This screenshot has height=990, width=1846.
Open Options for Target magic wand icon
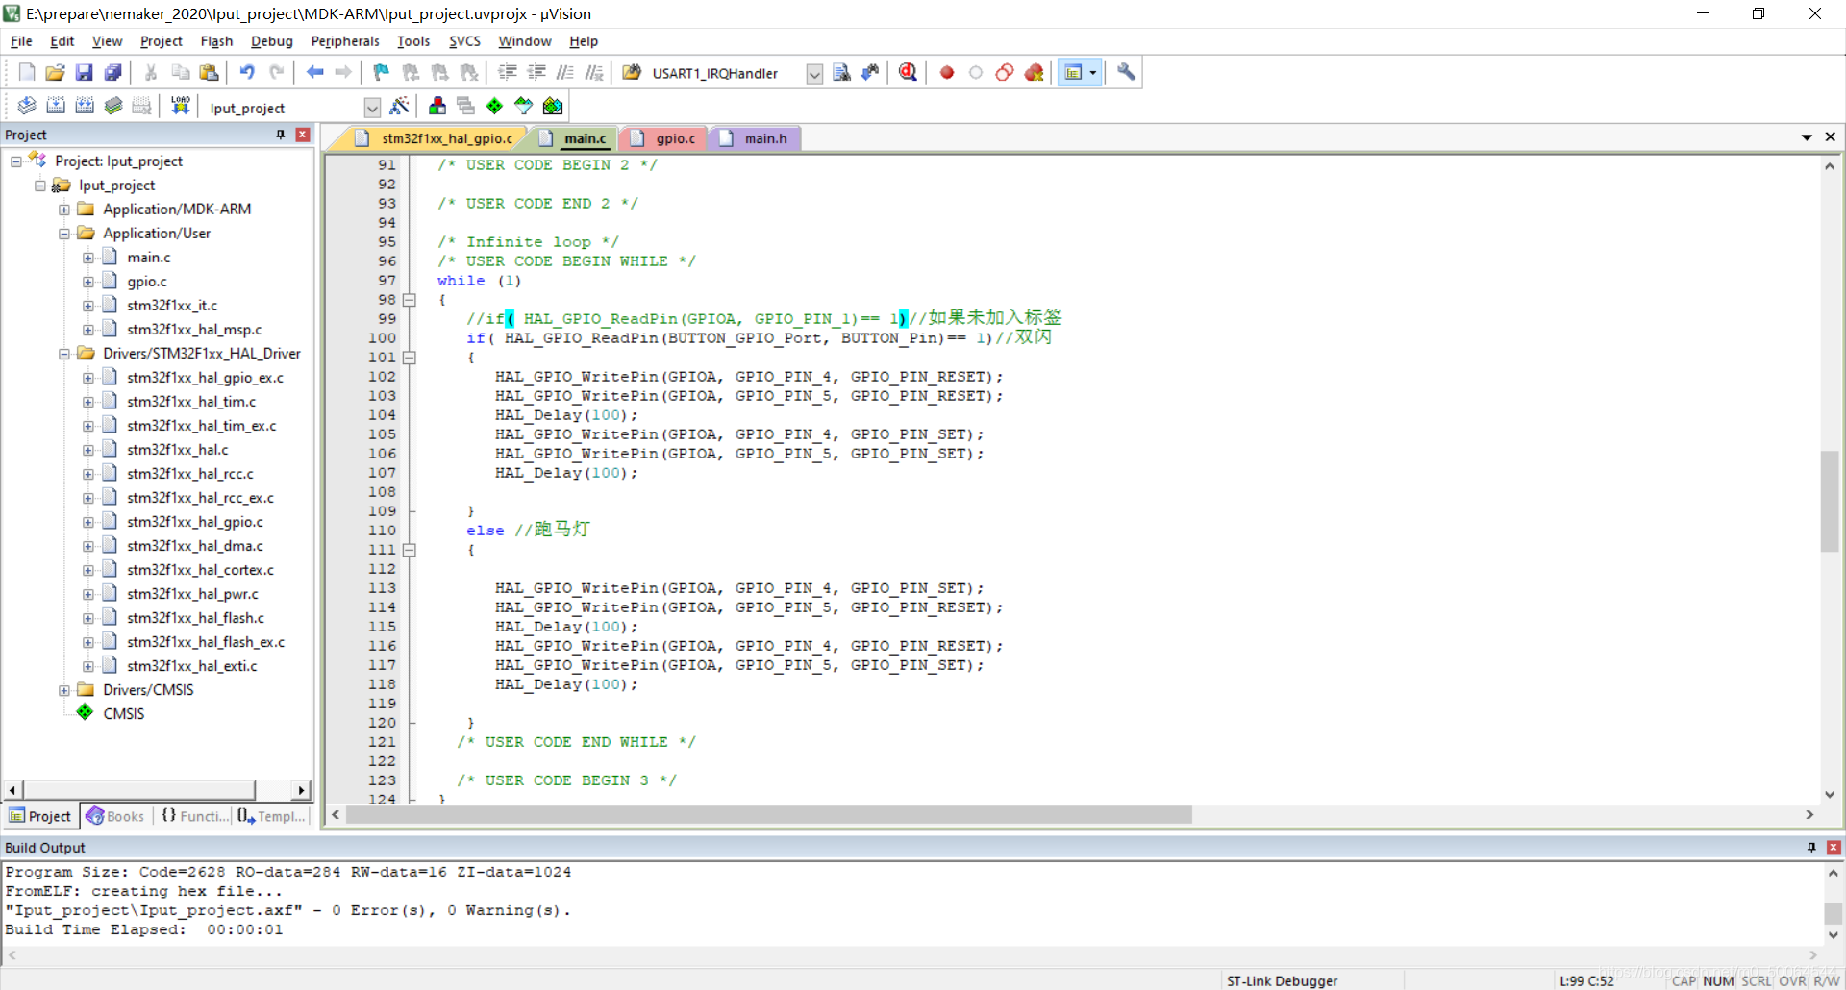[x=400, y=106]
